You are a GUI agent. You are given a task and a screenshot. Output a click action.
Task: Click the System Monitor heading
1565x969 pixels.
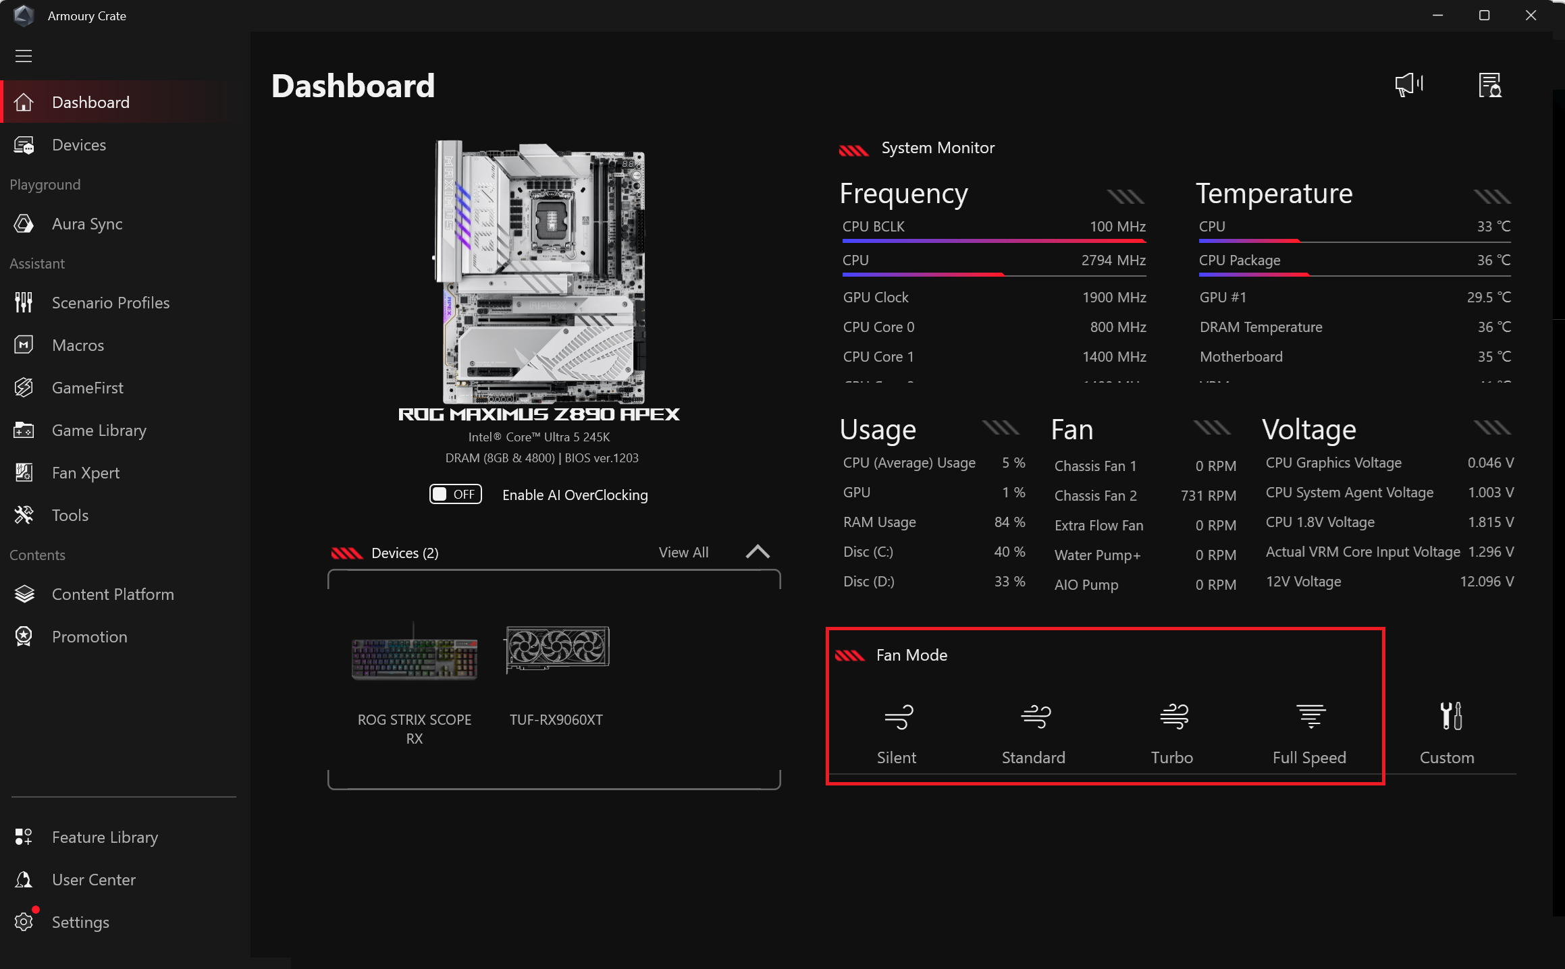tap(938, 148)
